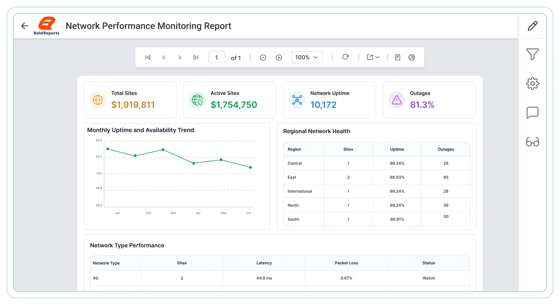
Task: Go to previous report page
Action: coord(164,57)
